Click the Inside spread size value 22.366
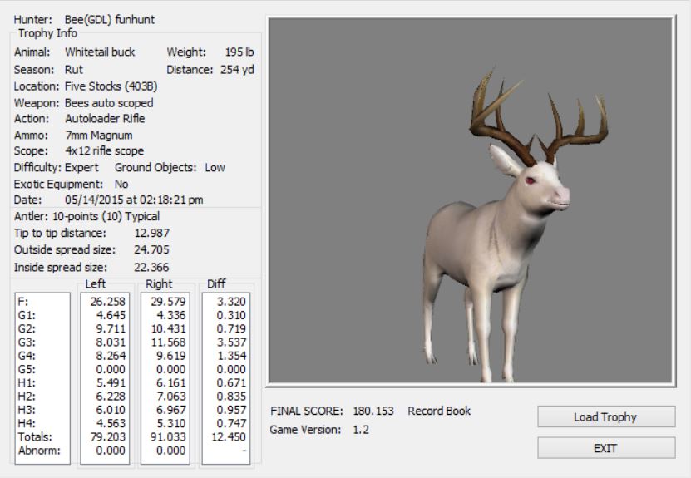 coord(151,267)
